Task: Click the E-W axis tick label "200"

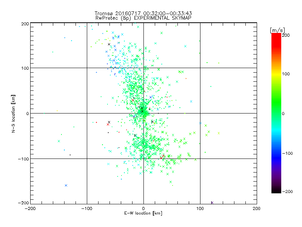Action: 257,208
